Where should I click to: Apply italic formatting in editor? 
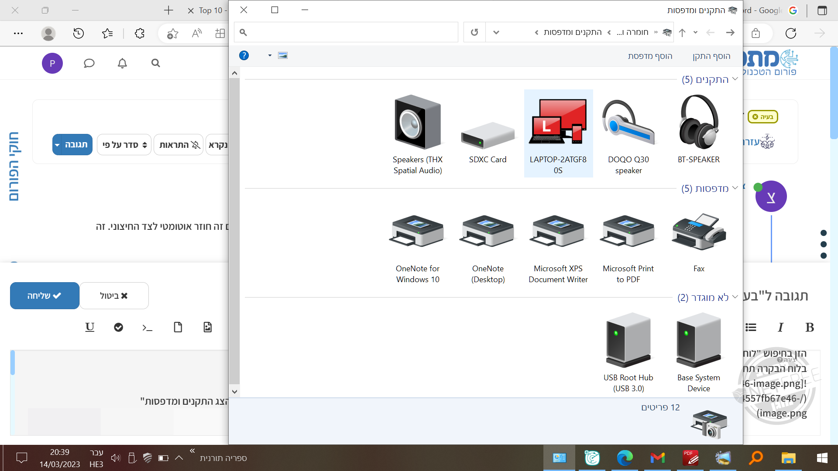[x=780, y=327]
